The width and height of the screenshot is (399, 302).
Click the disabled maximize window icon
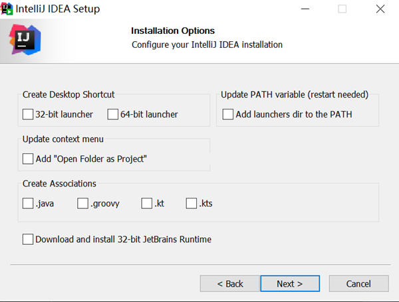(x=342, y=9)
